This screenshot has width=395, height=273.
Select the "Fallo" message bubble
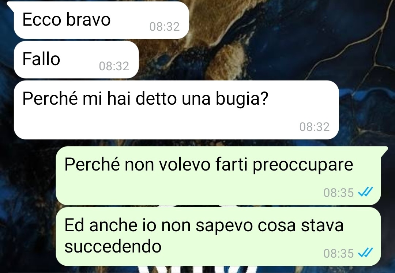[76, 60]
